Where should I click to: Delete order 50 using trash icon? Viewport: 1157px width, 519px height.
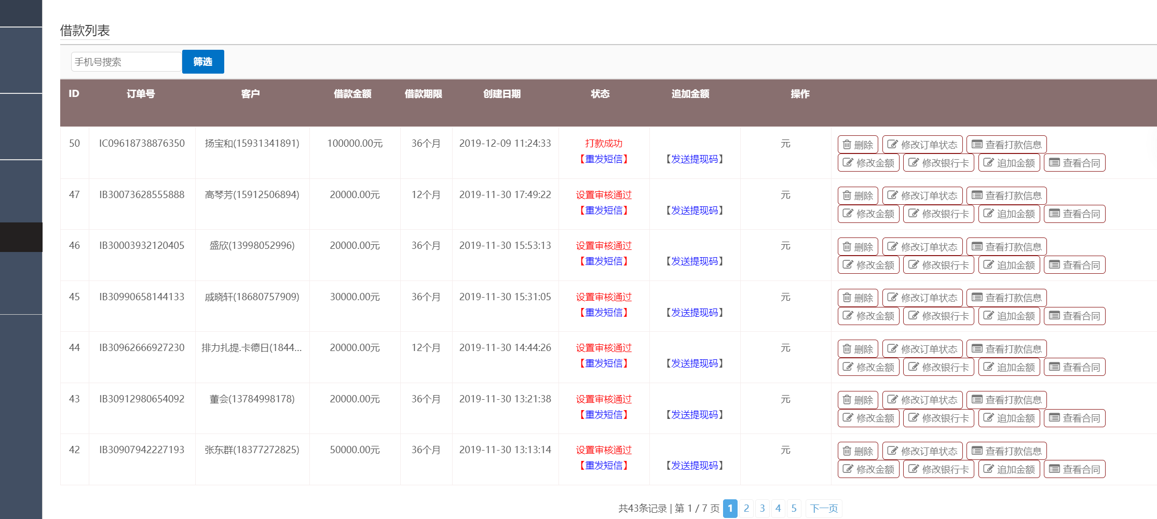pyautogui.click(x=857, y=144)
